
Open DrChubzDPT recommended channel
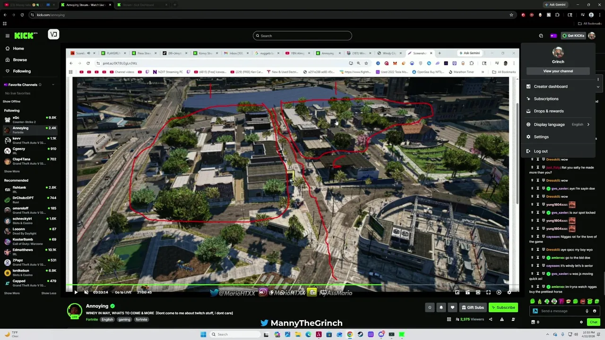tap(30, 200)
